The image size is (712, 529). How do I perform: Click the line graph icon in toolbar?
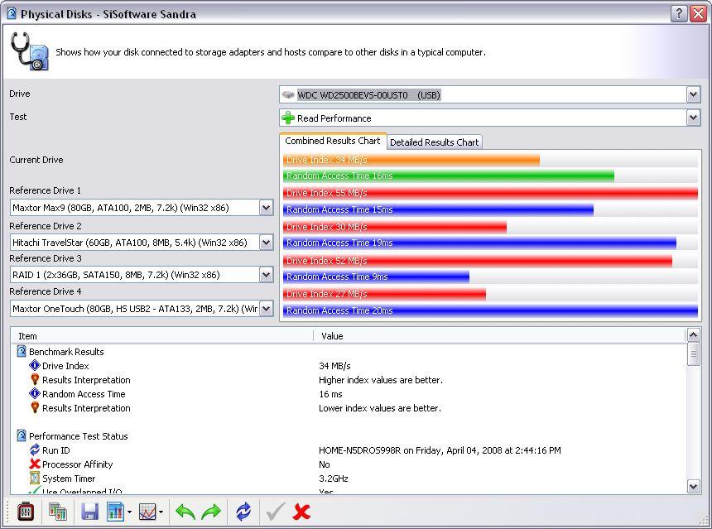[x=147, y=512]
